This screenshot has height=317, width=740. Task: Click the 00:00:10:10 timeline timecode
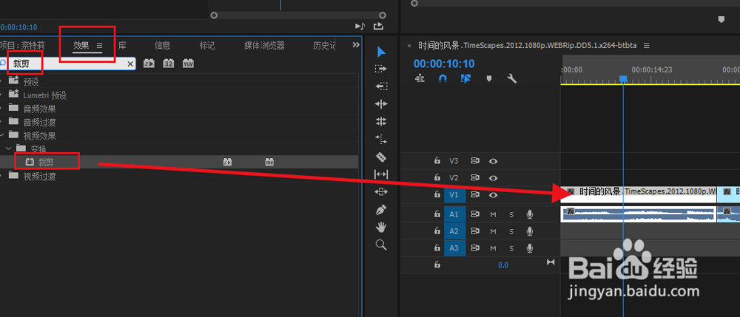444,64
